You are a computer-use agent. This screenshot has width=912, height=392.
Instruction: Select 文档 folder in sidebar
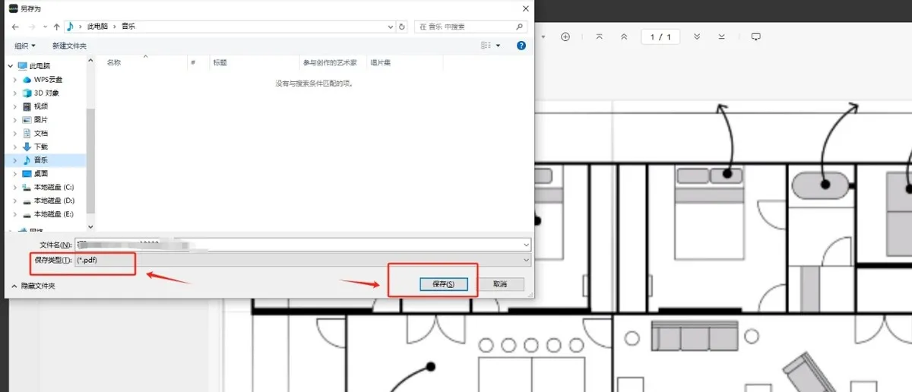point(40,133)
